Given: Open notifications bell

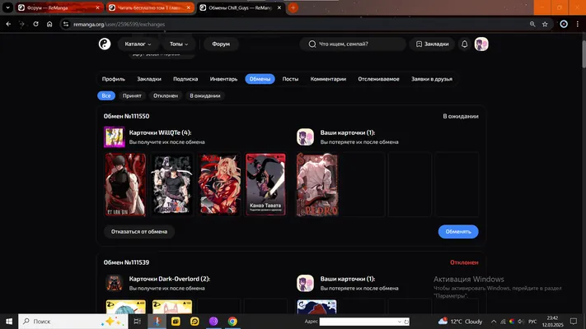Looking at the screenshot, I should pos(465,44).
